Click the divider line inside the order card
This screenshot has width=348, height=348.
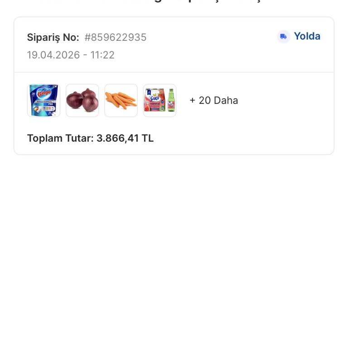pyautogui.click(x=174, y=72)
